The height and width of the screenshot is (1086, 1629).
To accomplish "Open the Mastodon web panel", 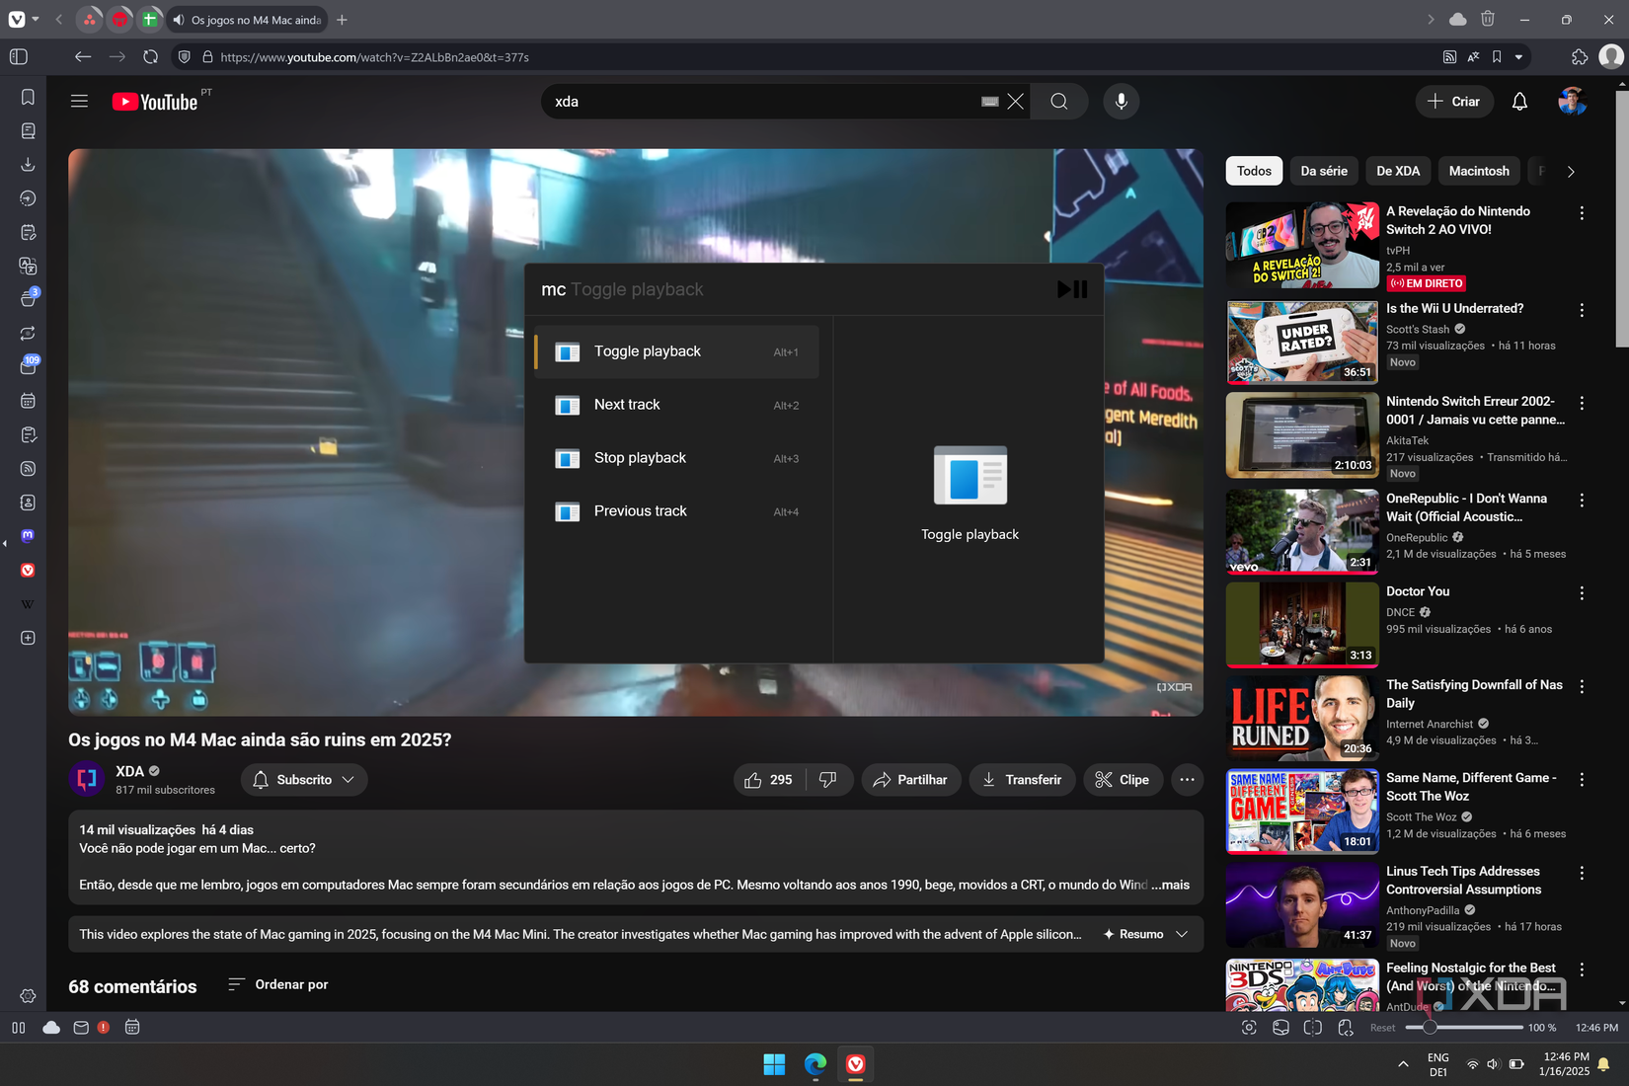I will coord(28,535).
